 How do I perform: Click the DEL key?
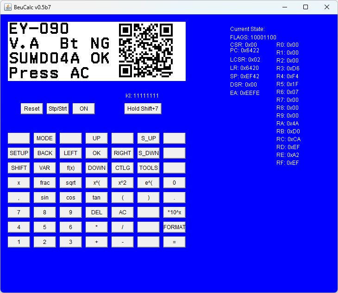[x=97, y=212]
